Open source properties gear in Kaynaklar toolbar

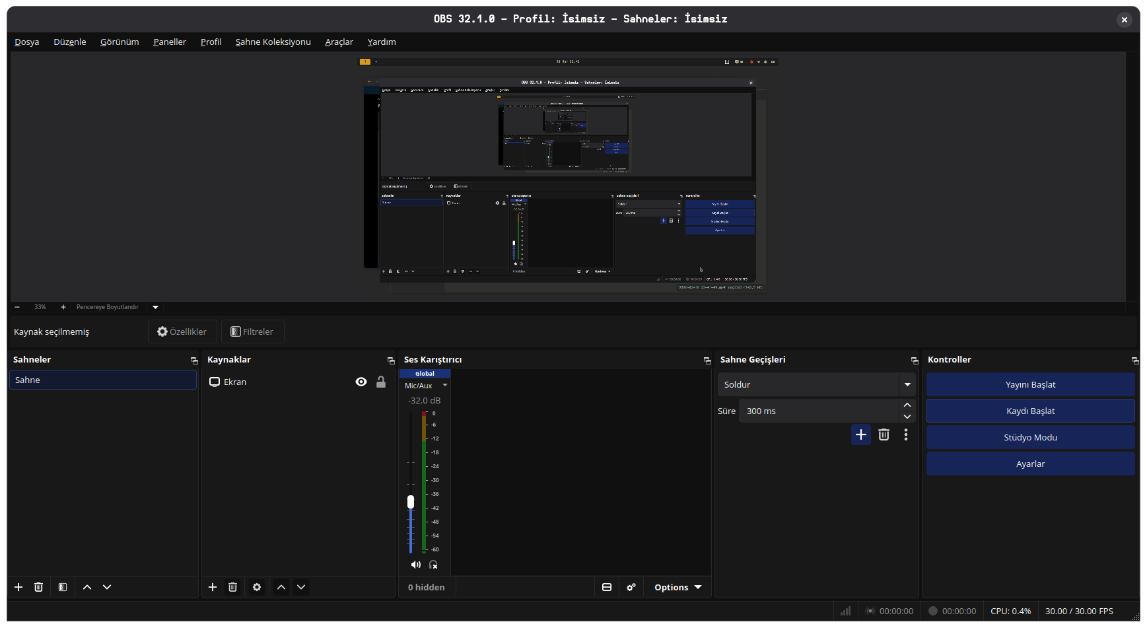point(257,587)
